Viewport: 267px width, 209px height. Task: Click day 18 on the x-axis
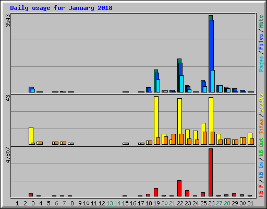pyautogui.click(x=149, y=203)
